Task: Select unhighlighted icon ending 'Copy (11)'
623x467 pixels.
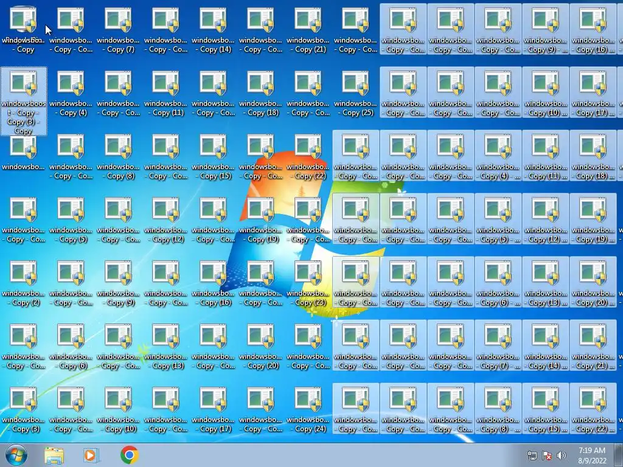Action: (165, 93)
